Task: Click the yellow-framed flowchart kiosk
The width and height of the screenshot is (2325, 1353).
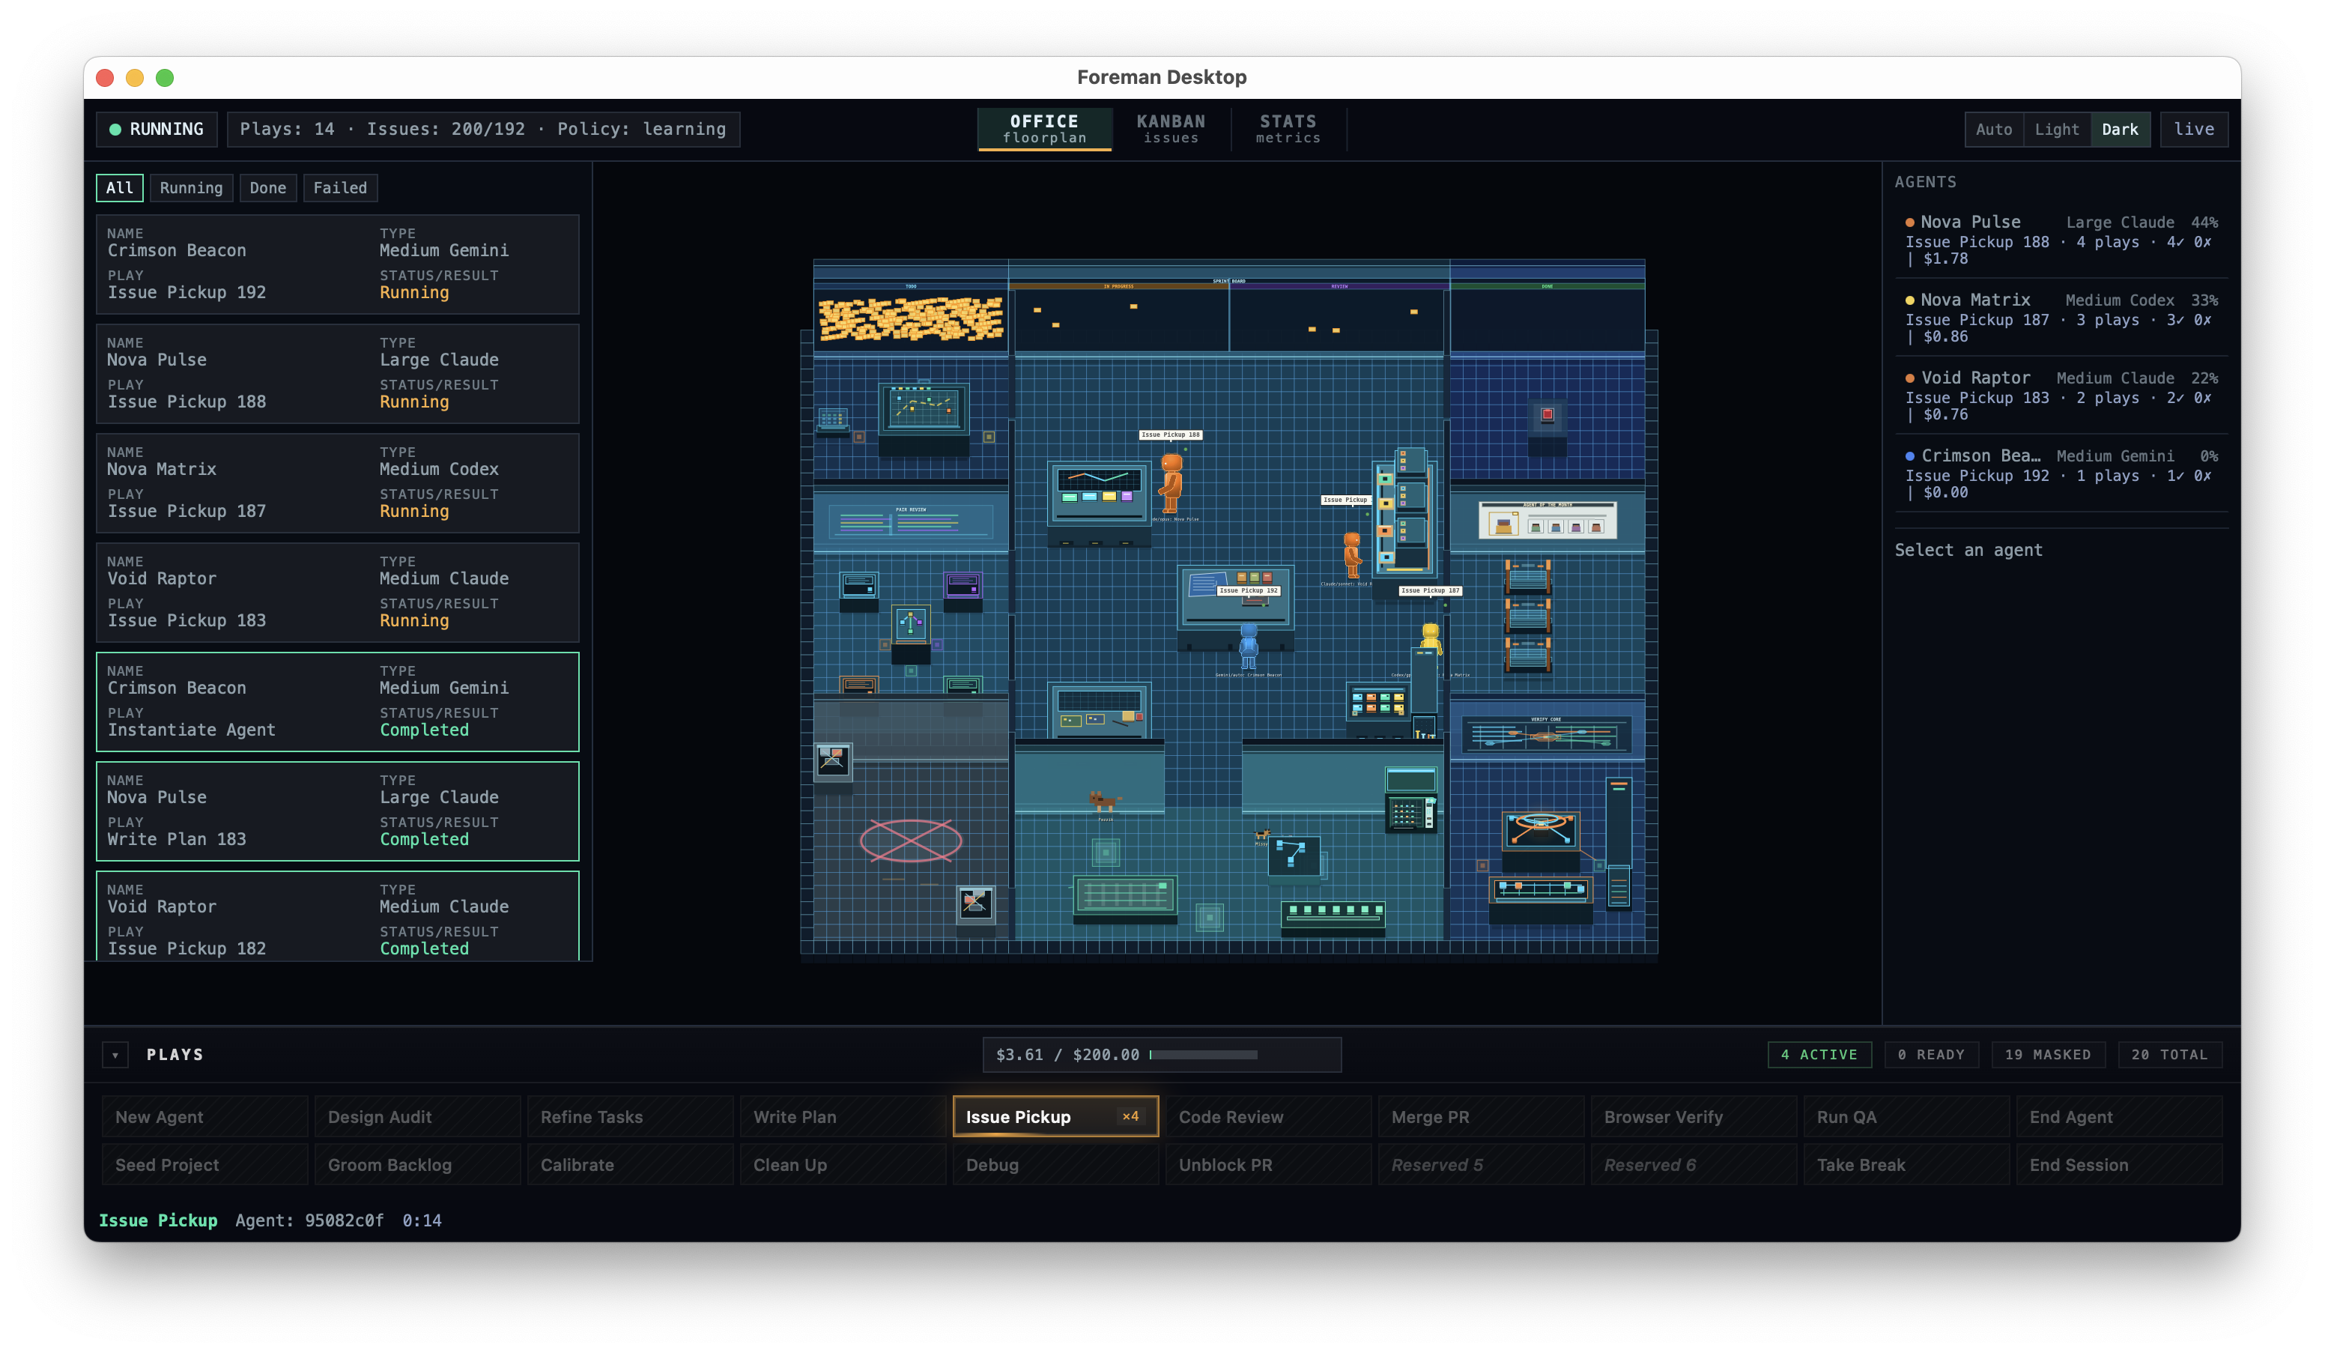Action: [911, 625]
